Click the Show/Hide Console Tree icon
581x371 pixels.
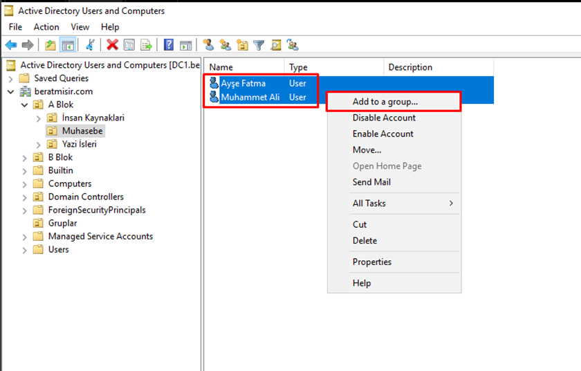click(x=68, y=45)
